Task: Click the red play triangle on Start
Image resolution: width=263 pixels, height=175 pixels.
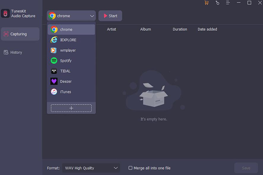Action: pyautogui.click(x=105, y=16)
